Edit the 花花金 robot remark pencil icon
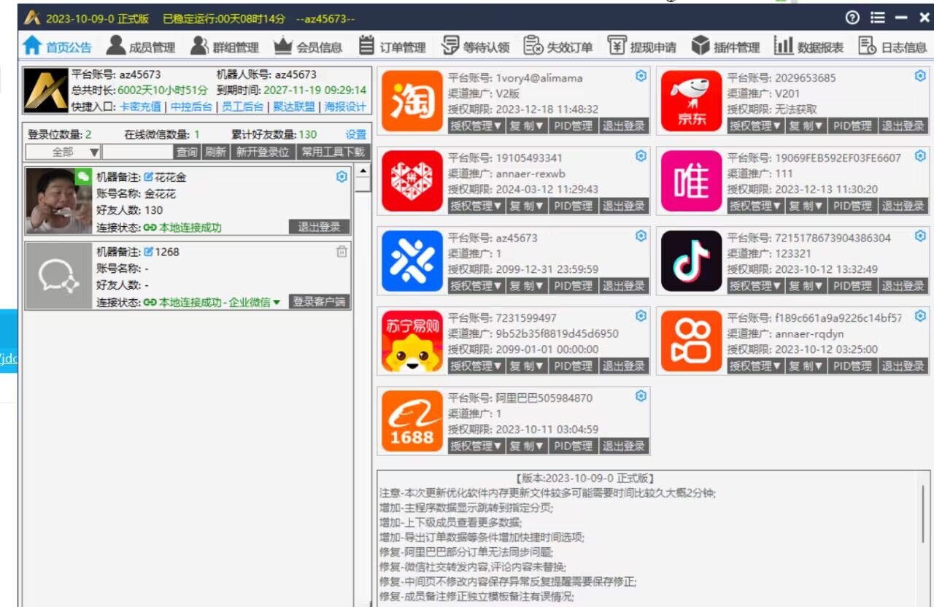 point(149,177)
